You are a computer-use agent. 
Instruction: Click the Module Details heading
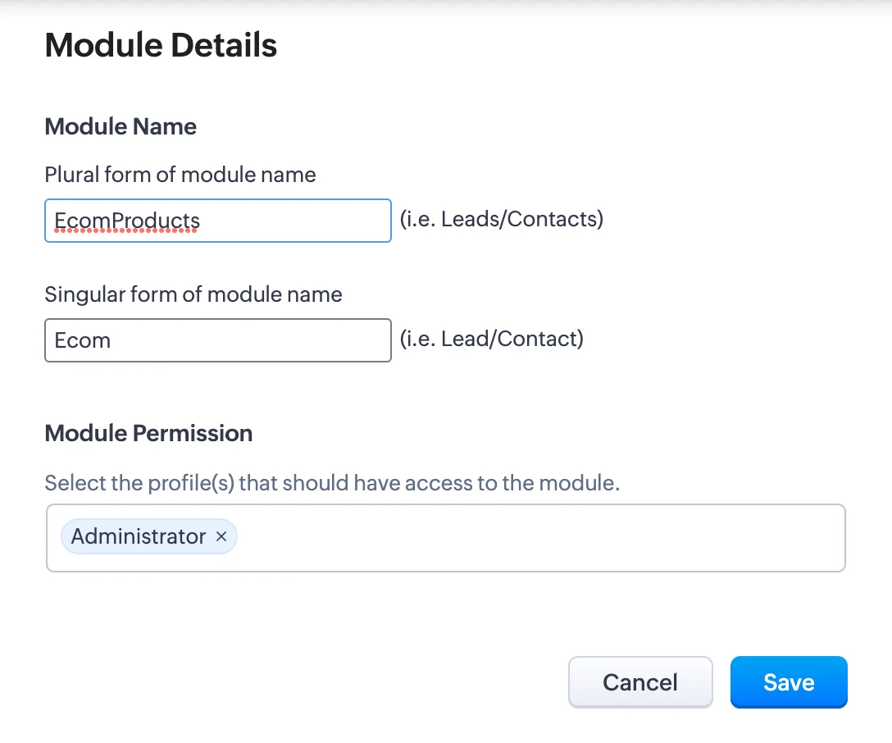point(161,45)
